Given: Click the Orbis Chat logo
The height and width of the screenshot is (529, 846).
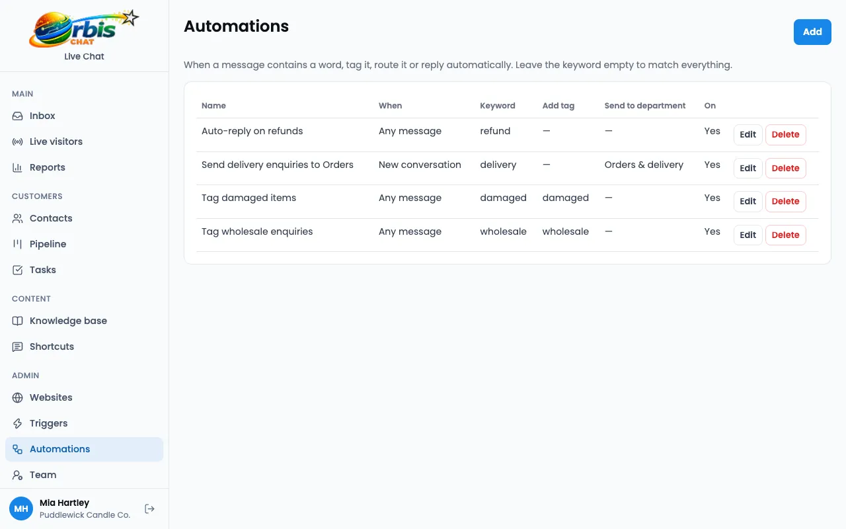Looking at the screenshot, I should [x=84, y=28].
